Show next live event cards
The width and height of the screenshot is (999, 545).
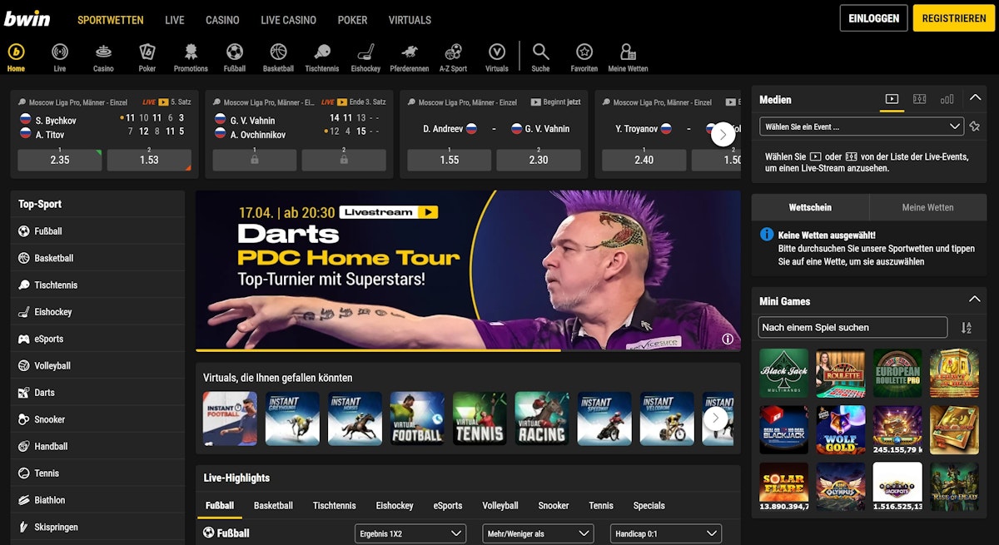tap(723, 134)
